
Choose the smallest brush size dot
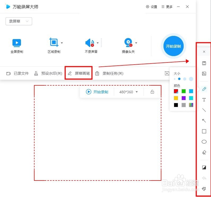click(x=175, y=79)
